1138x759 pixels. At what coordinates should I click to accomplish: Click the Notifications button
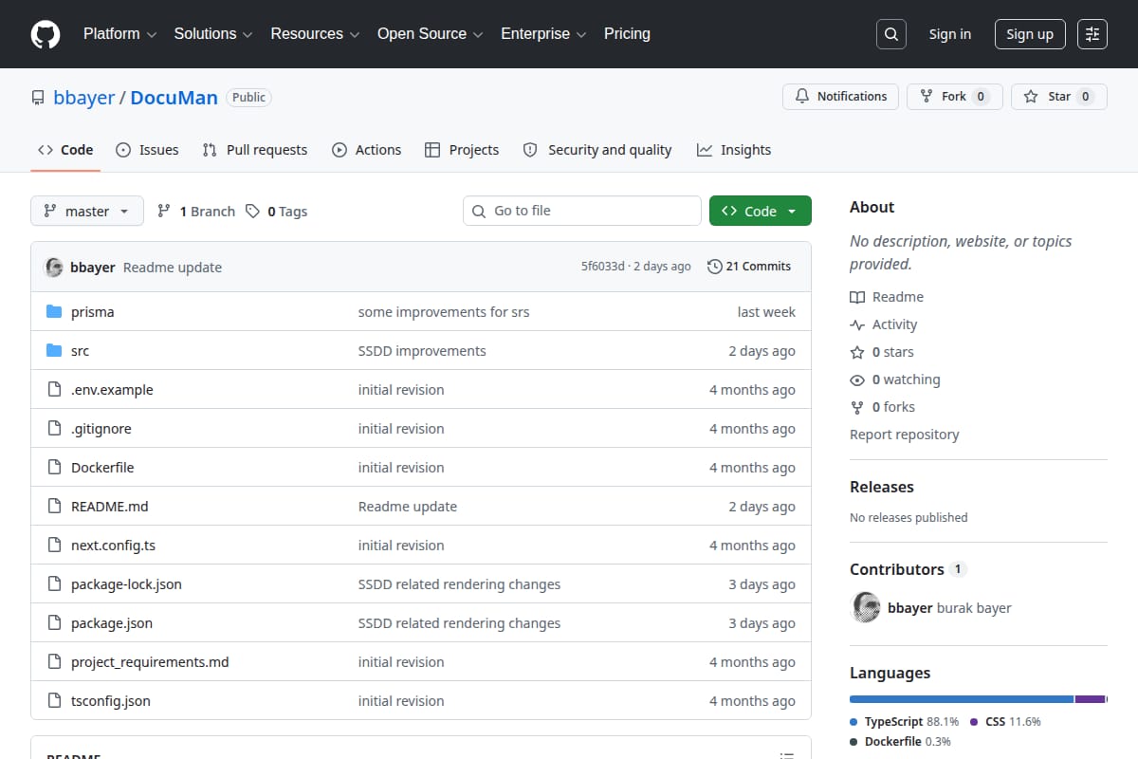[840, 97]
